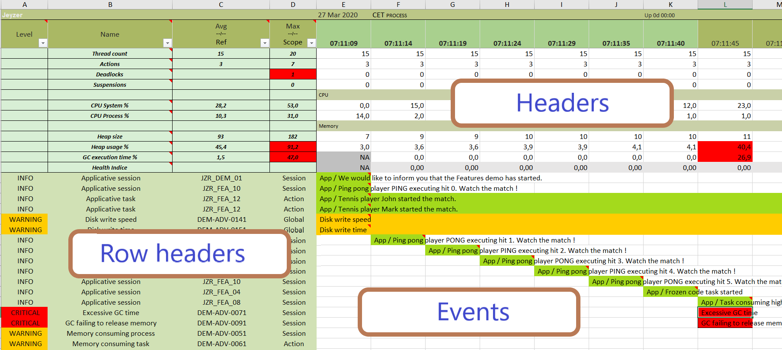
Task: Click the red 91,2 Heap usage max cell
Action: [293, 147]
